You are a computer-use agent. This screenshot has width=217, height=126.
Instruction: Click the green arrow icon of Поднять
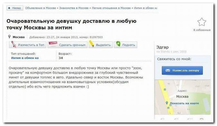118,44
